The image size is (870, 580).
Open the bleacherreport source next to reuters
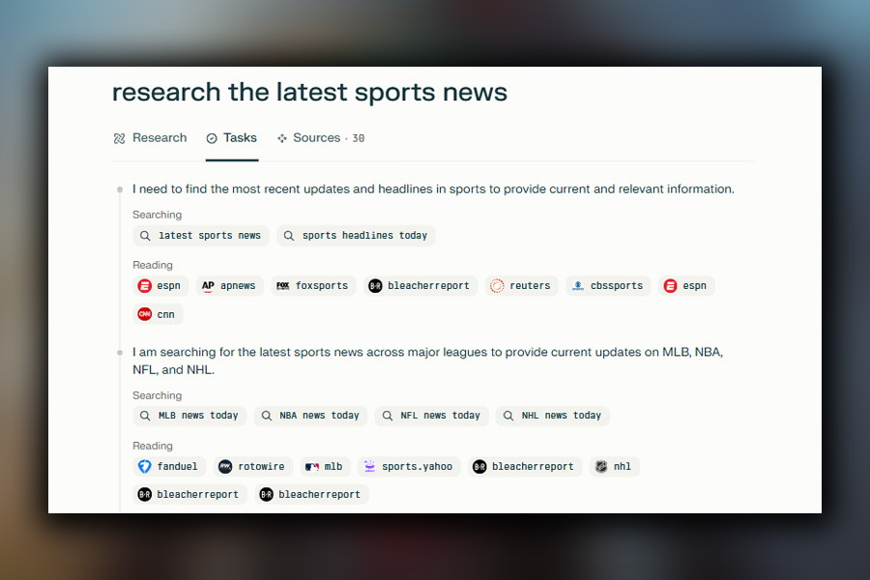click(x=420, y=286)
